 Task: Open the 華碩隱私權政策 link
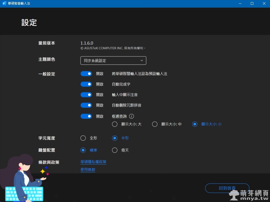point(93,162)
